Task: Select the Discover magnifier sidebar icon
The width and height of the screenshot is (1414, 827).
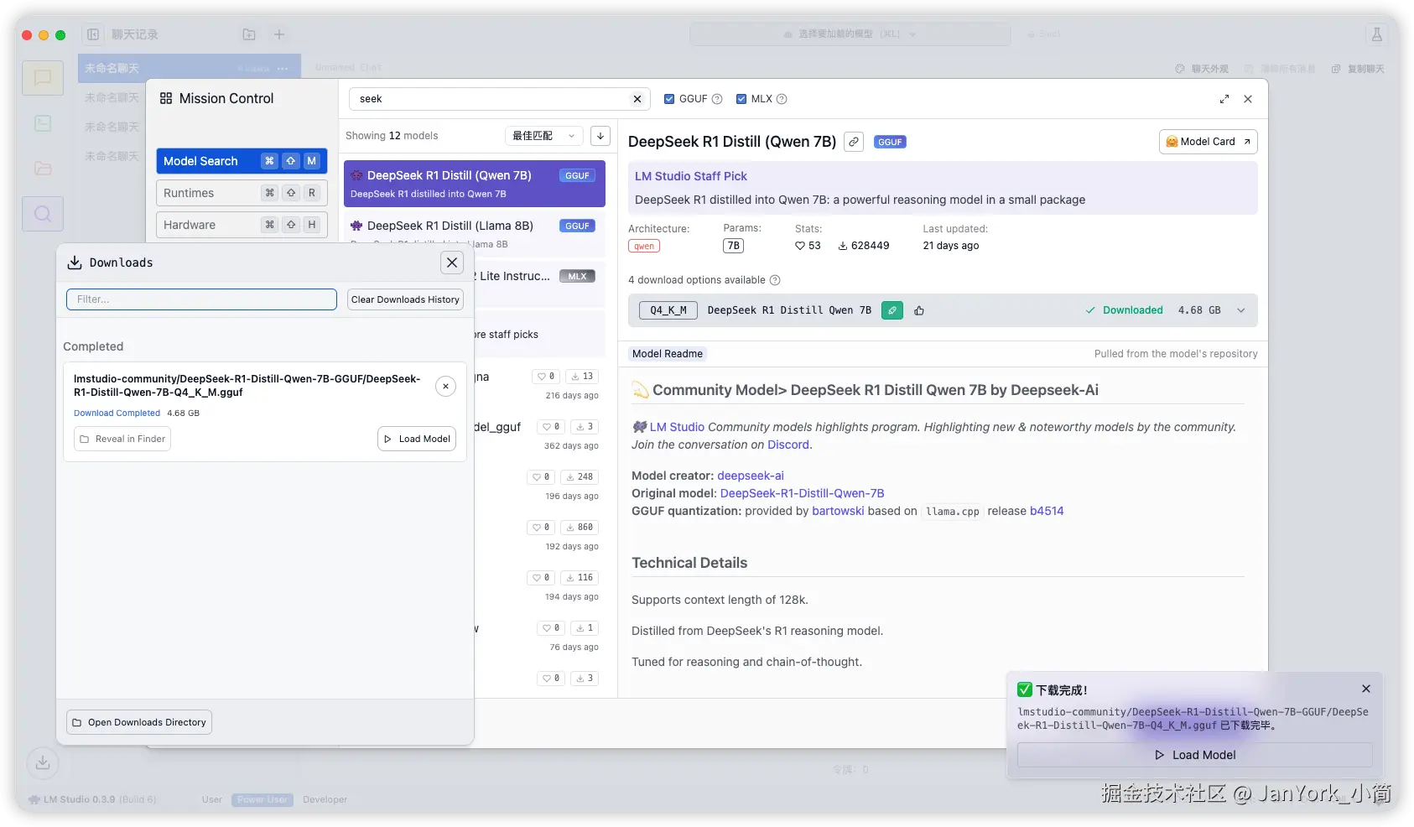Action: 43,214
